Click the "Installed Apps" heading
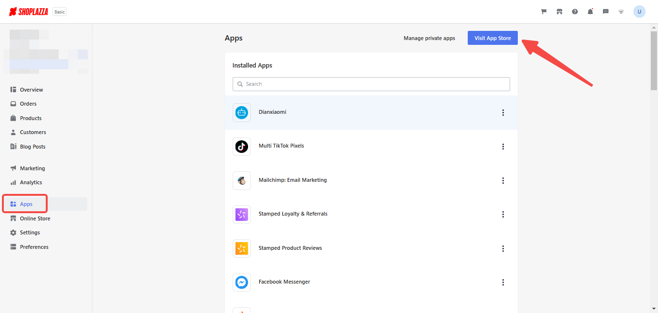Image resolution: width=658 pixels, height=313 pixels. point(252,66)
